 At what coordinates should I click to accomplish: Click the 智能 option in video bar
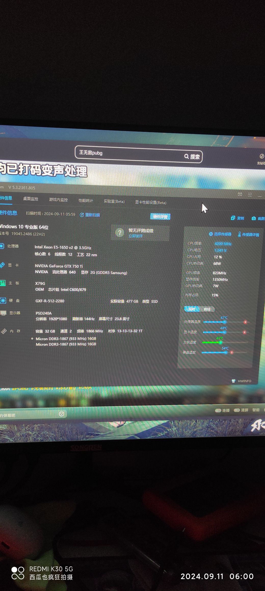click(256, 410)
